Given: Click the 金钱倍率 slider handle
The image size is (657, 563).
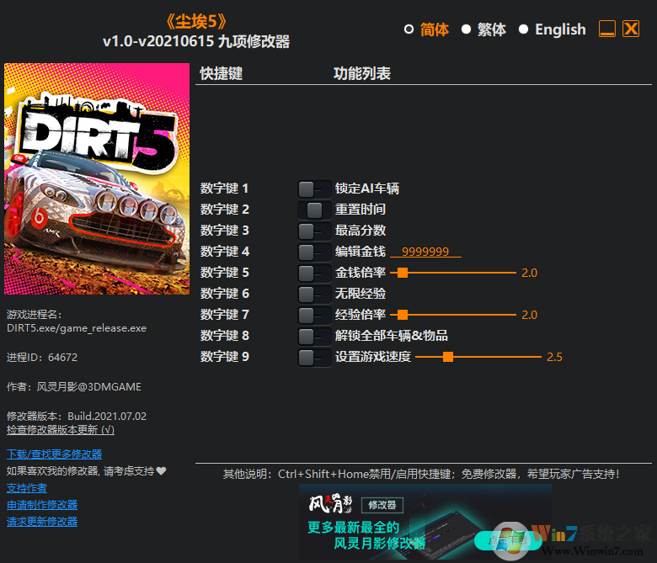Looking at the screenshot, I should (403, 273).
